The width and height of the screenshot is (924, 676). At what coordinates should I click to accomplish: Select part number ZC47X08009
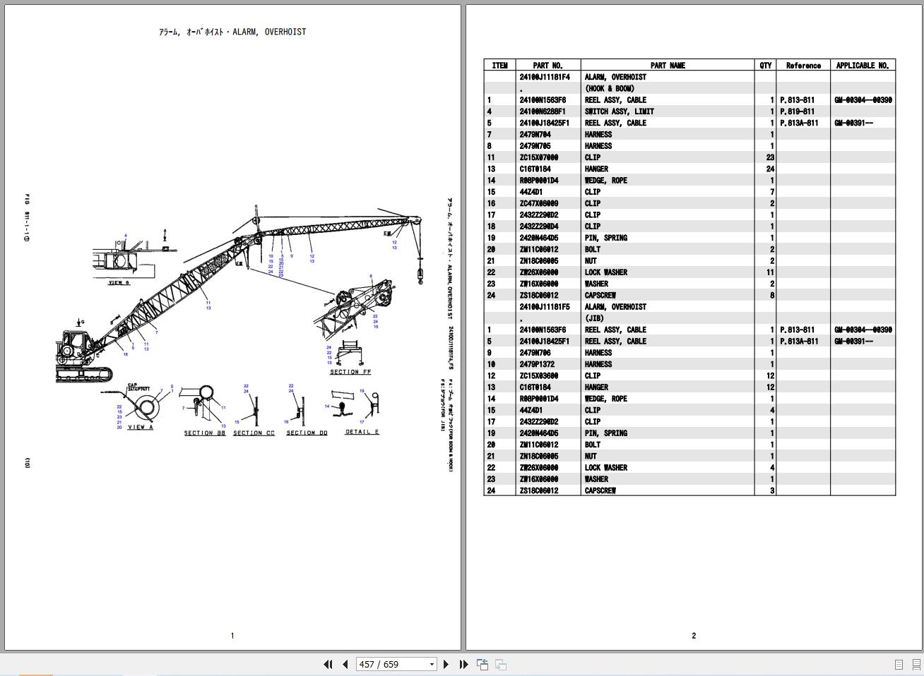(538, 203)
